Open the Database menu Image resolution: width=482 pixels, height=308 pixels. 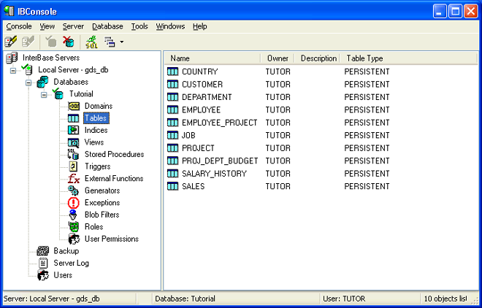click(107, 26)
